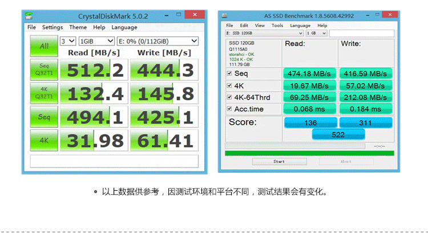This screenshot has width=428, height=242.
Task: Run all tests with the All button
Action: (44, 46)
